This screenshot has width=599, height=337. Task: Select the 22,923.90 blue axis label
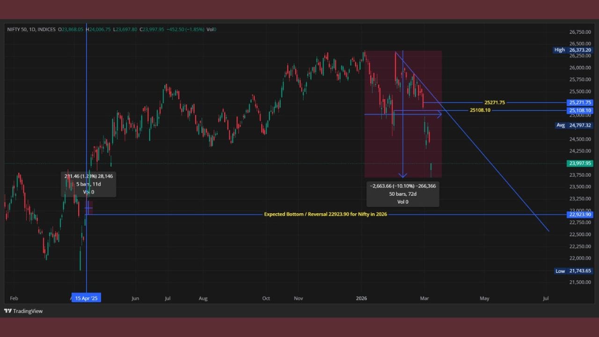pos(580,214)
